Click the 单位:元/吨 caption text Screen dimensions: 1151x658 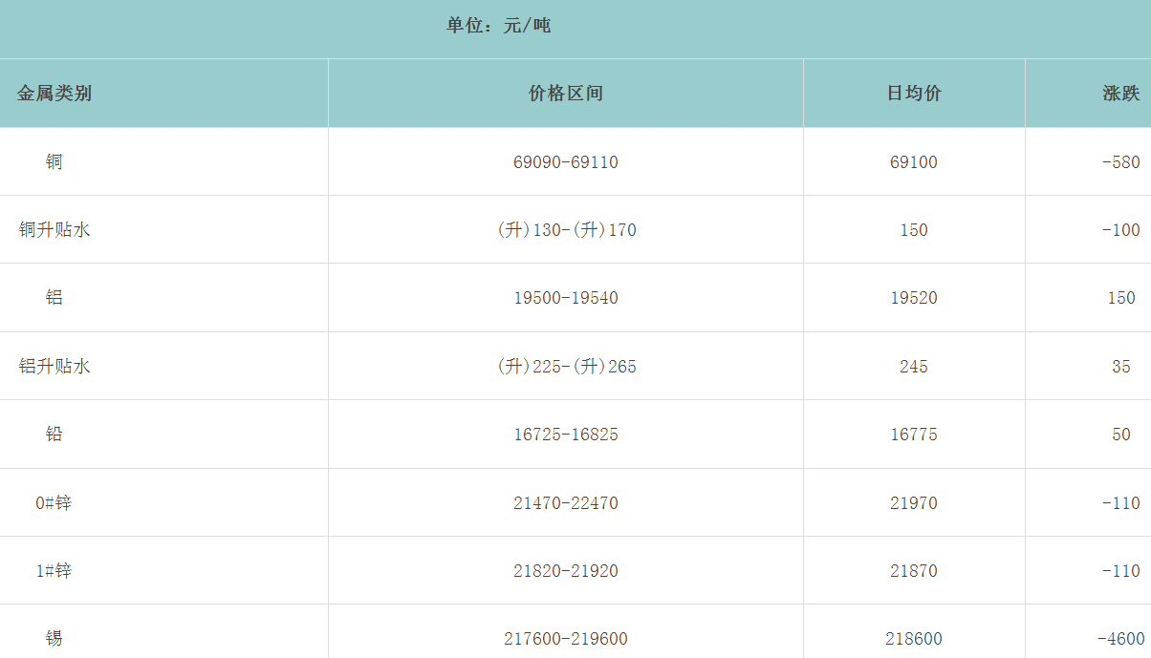click(x=498, y=26)
